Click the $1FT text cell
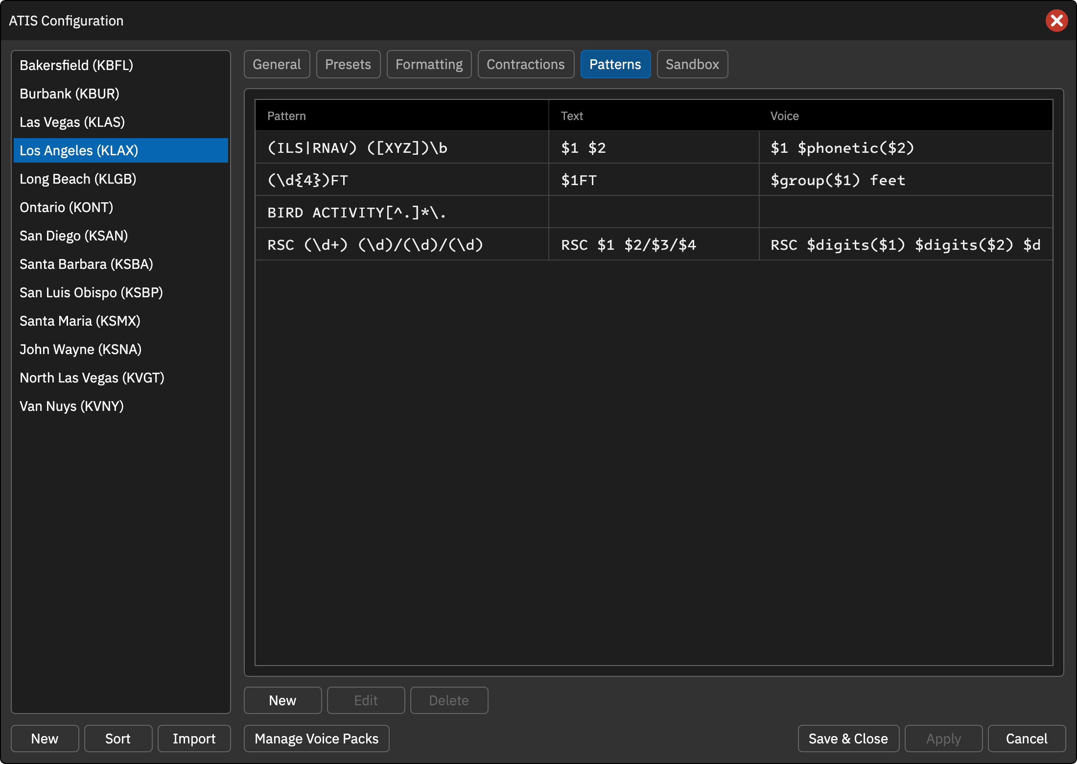The width and height of the screenshot is (1077, 764). (654, 180)
